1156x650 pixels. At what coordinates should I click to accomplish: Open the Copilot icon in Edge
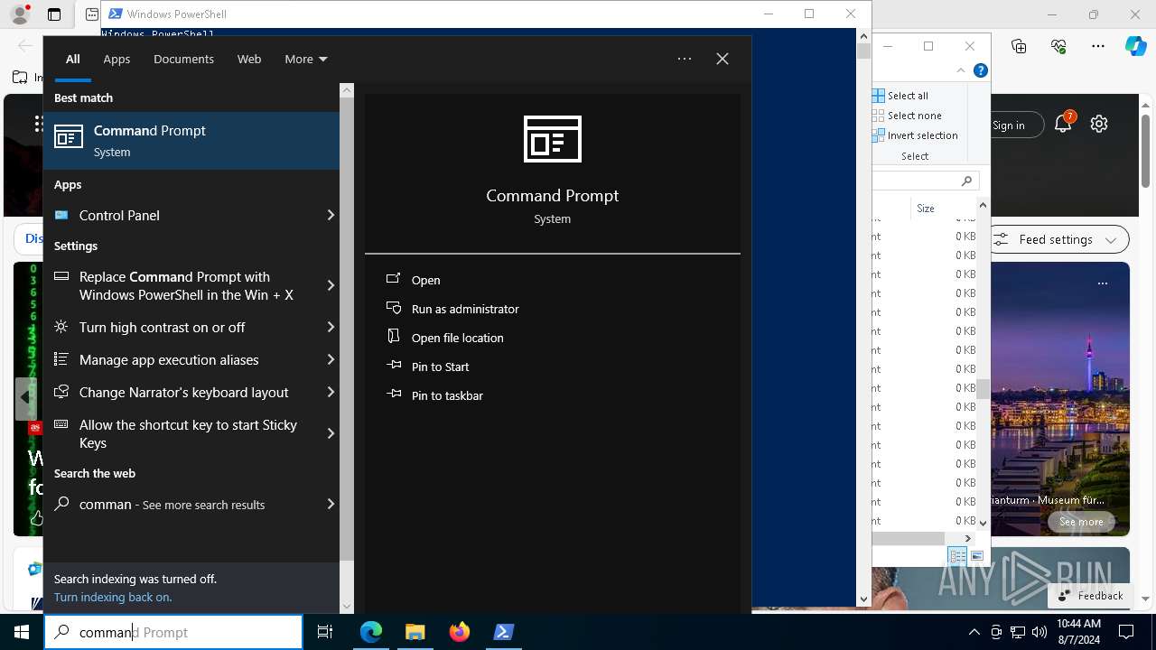(x=1135, y=46)
